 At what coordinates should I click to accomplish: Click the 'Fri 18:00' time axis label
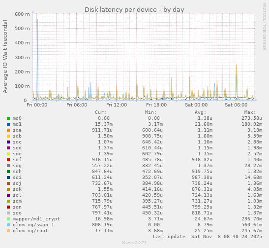(x=156, y=105)
